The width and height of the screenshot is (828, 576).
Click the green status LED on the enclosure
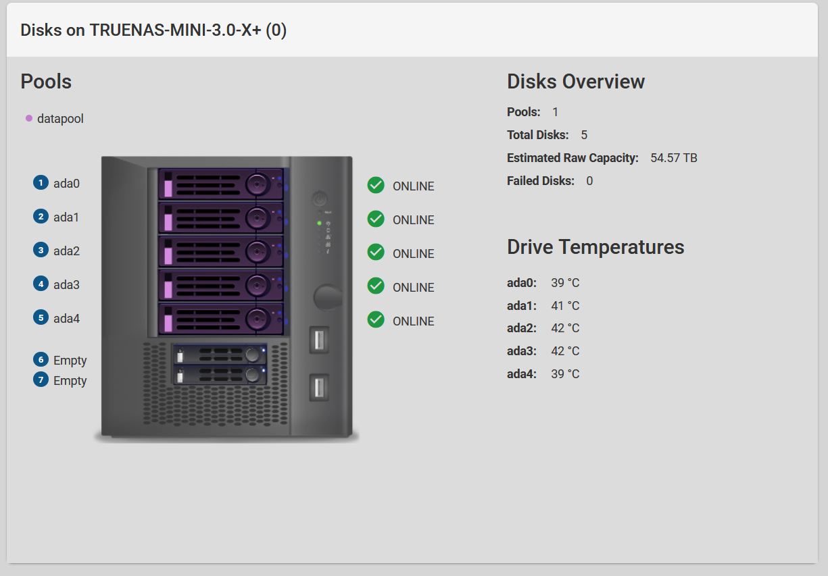319,223
